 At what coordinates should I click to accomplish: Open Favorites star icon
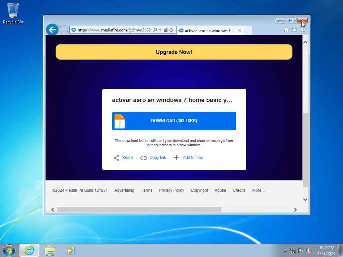[294, 29]
